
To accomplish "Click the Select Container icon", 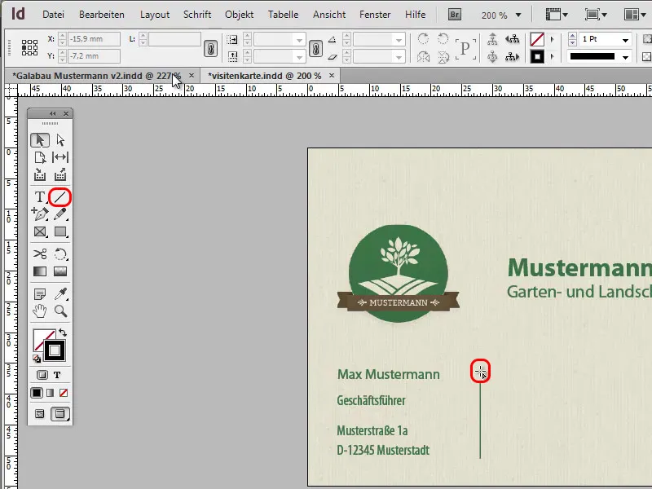I will coord(492,39).
